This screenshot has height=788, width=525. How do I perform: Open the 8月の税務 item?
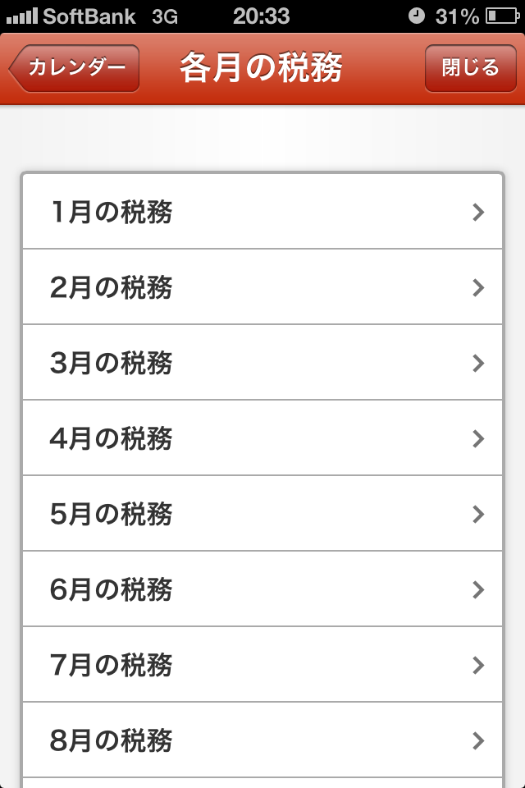tap(112, 740)
